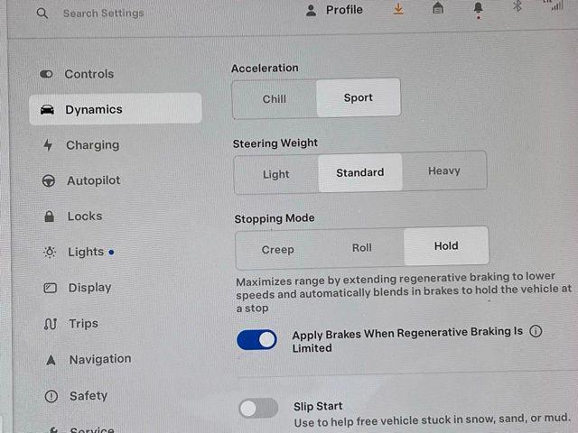This screenshot has width=578, height=433.
Task: Tap the Bluetooth status icon
Action: (x=517, y=6)
